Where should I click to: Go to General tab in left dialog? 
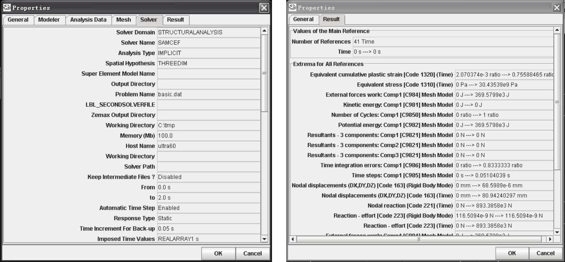[18, 20]
